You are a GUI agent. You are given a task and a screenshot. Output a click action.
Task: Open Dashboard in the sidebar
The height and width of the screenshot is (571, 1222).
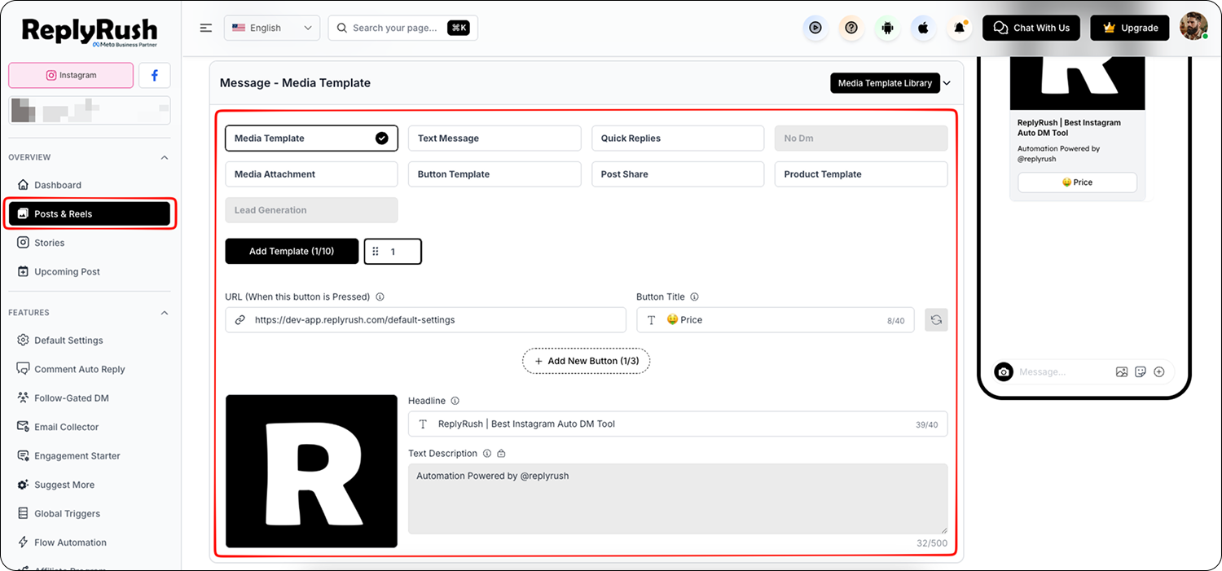(90, 185)
